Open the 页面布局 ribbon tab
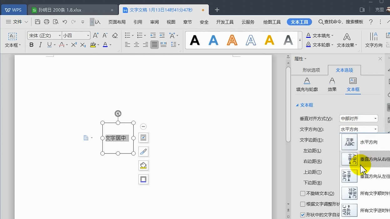 tap(117, 22)
